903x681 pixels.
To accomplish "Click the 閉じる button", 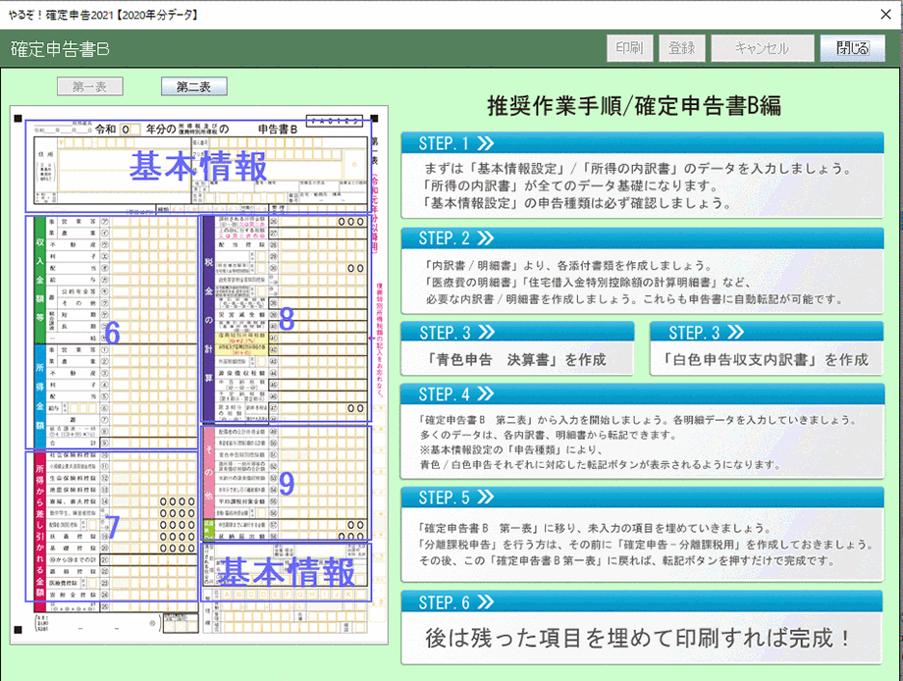I will pyautogui.click(x=852, y=48).
